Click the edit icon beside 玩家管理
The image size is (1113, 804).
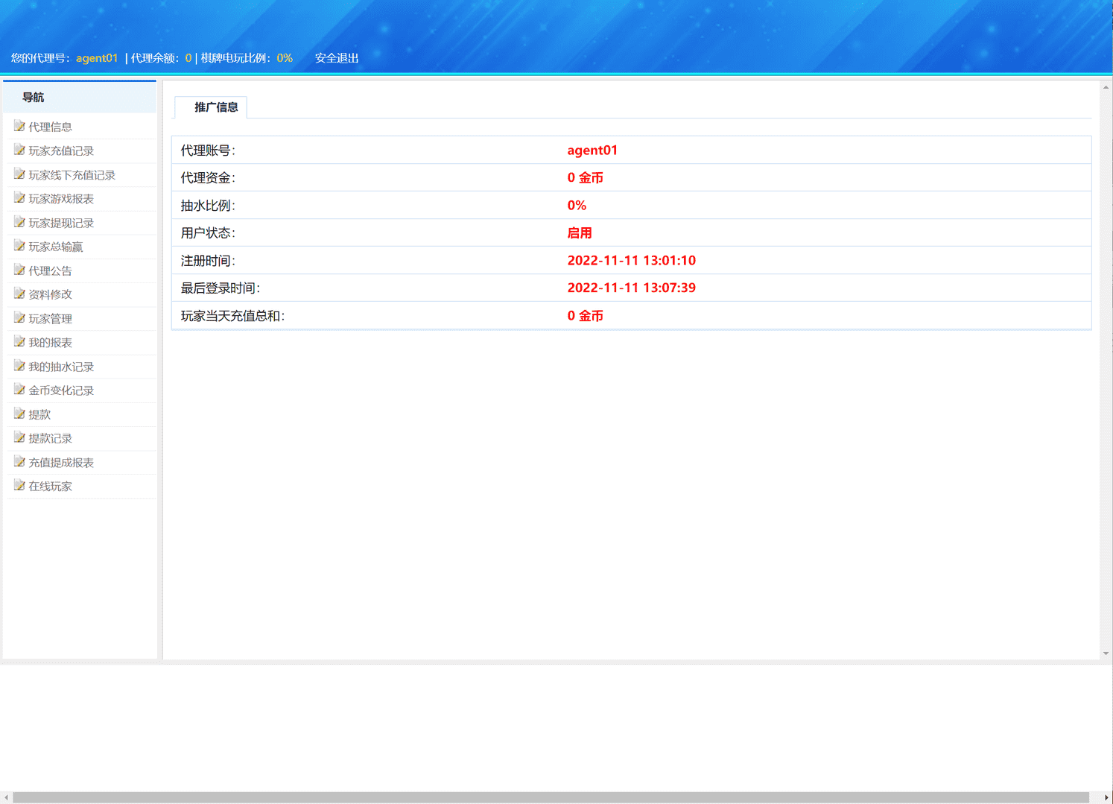tap(19, 318)
